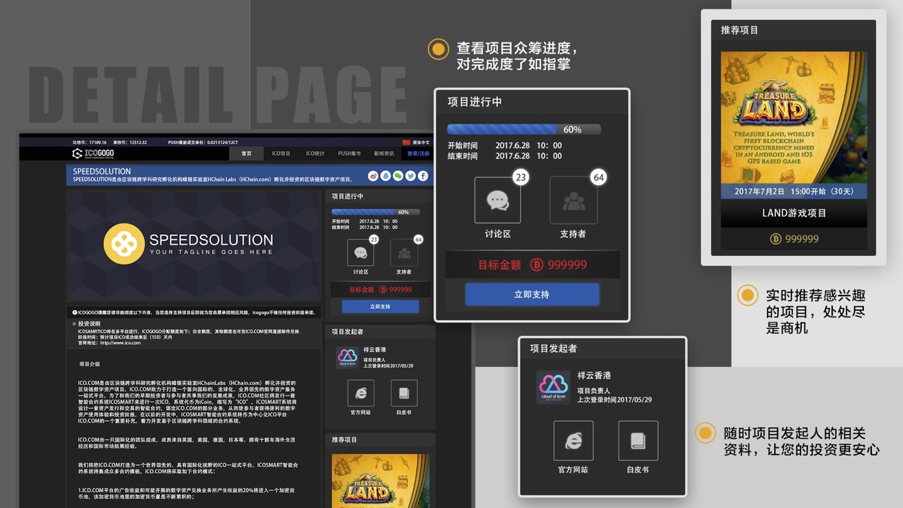Switch language via 简体中文

pyautogui.click(x=421, y=142)
